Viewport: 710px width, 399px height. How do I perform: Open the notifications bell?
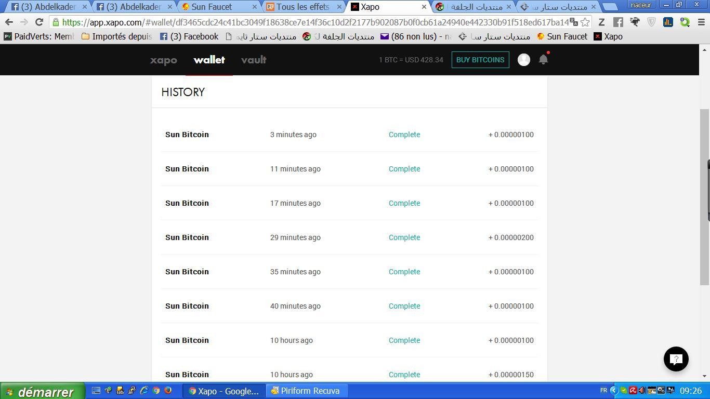point(543,59)
